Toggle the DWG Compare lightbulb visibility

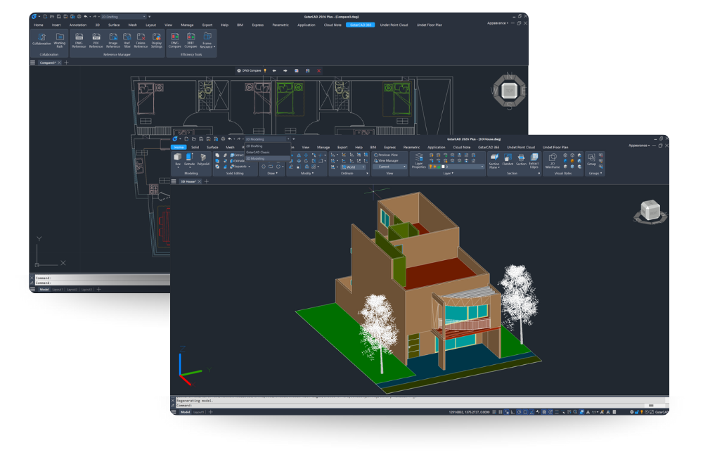pos(265,70)
